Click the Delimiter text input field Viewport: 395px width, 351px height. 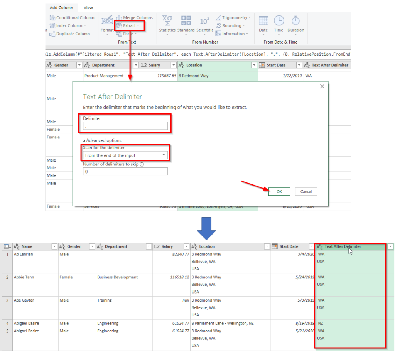click(x=125, y=126)
